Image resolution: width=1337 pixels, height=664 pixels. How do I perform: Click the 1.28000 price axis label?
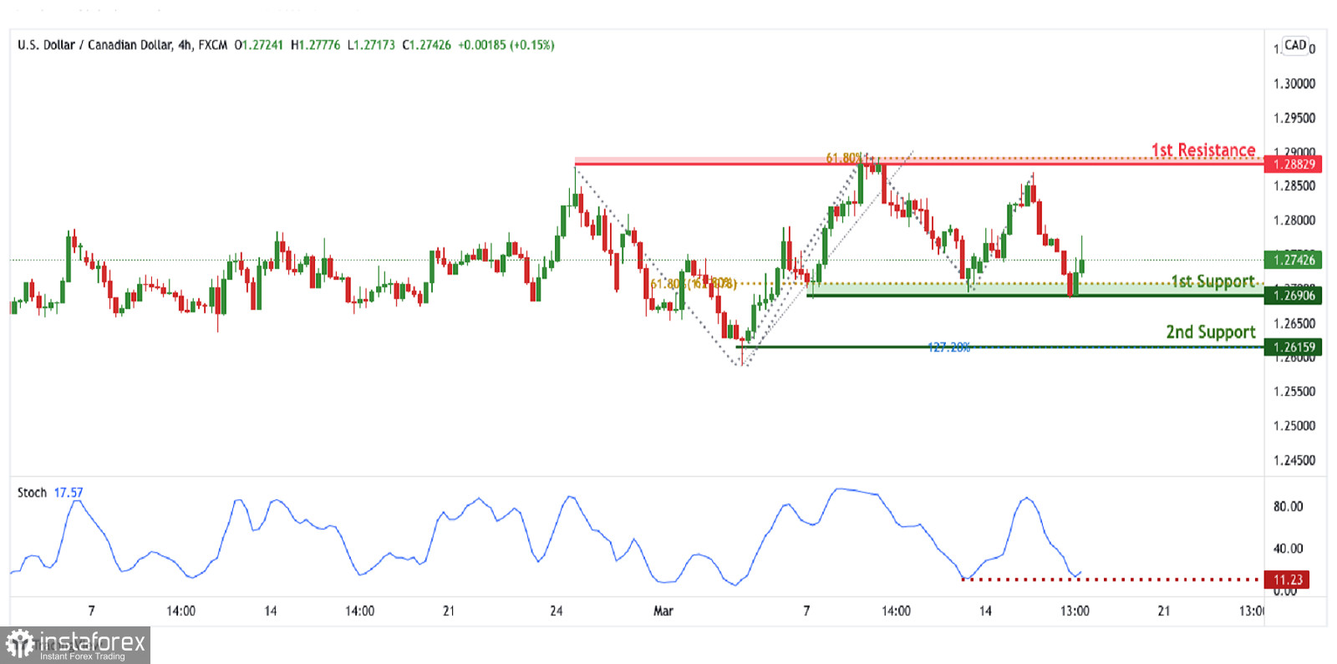tap(1294, 220)
